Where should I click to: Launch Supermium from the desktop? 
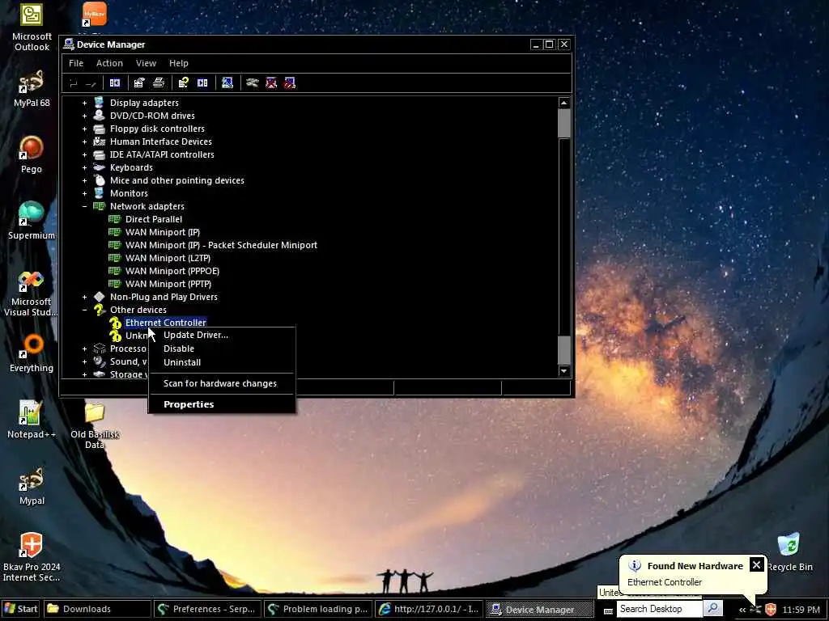point(32,221)
